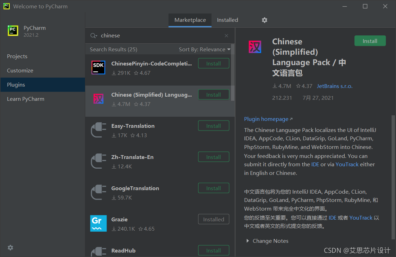Open the YouTrack link in Chinese description

pos(361,218)
